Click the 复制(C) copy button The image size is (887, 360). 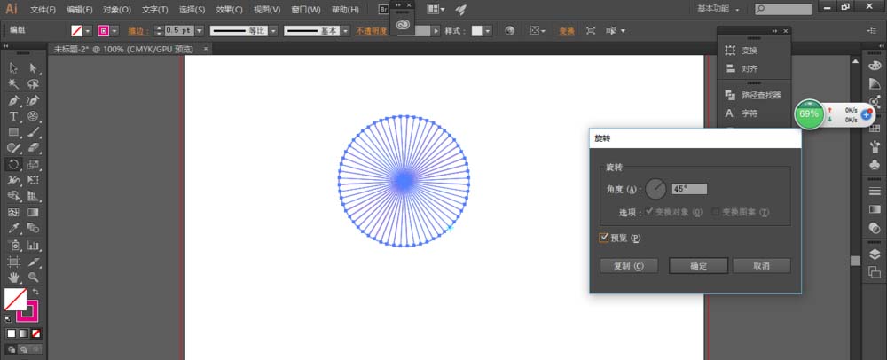pyautogui.click(x=629, y=266)
